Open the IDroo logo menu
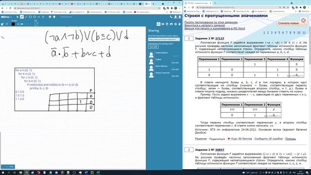Image resolution: width=311 pixels, height=175 pixels. pos(6,17)
